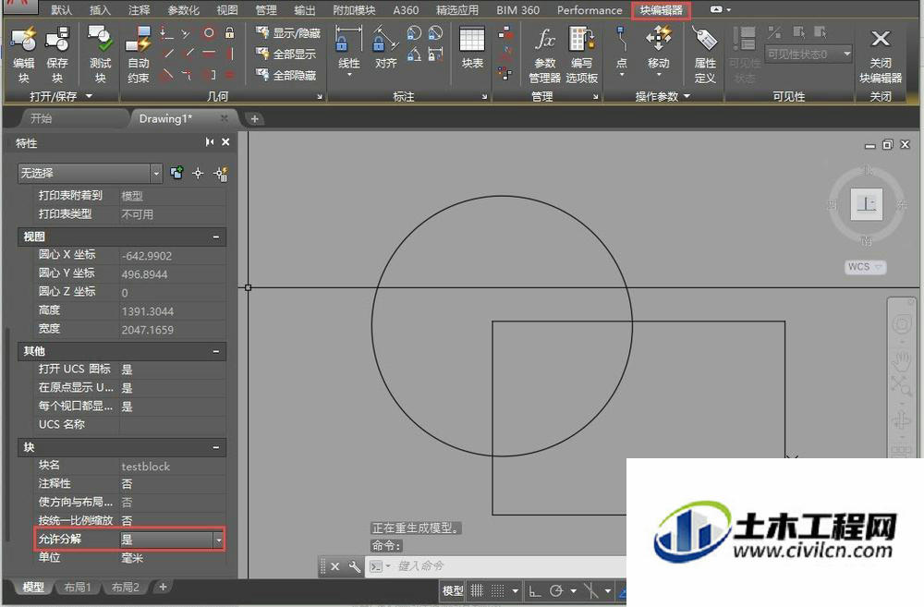
Task: Open the Edit Block (编辑块) tool
Action: (x=24, y=55)
